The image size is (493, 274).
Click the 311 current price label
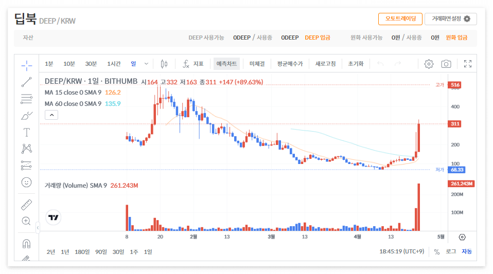(454, 124)
